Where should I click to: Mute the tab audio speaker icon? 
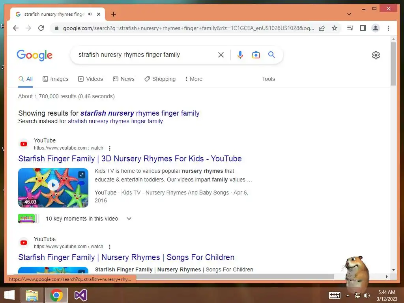90,14
